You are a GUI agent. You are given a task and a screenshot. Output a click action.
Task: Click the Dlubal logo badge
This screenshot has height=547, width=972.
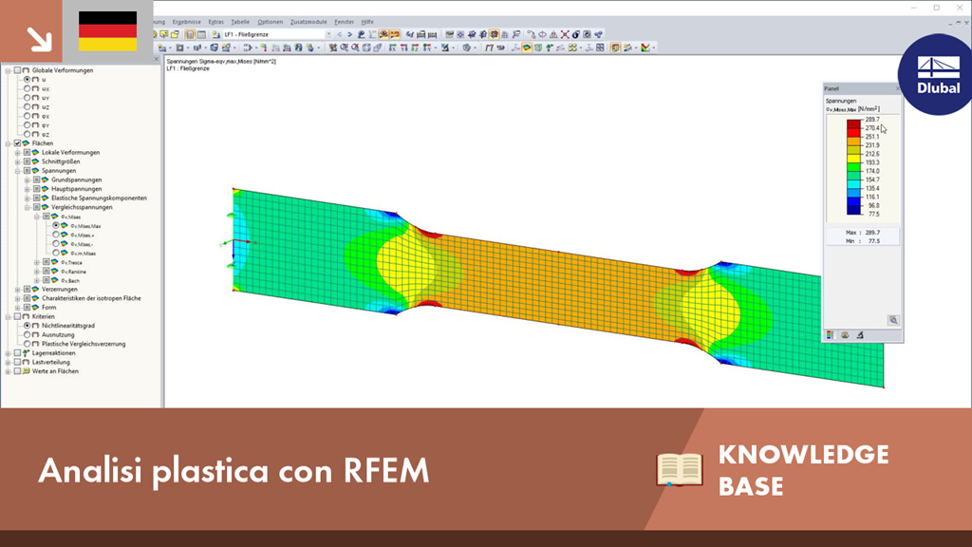coord(935,75)
